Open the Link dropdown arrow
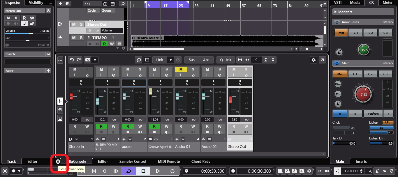The height and width of the screenshot is (177, 398). tap(171, 60)
